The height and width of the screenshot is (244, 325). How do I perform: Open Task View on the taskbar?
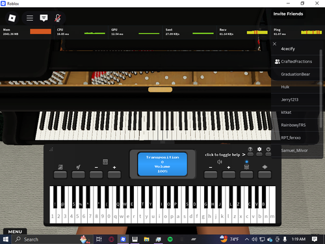tap(99, 239)
